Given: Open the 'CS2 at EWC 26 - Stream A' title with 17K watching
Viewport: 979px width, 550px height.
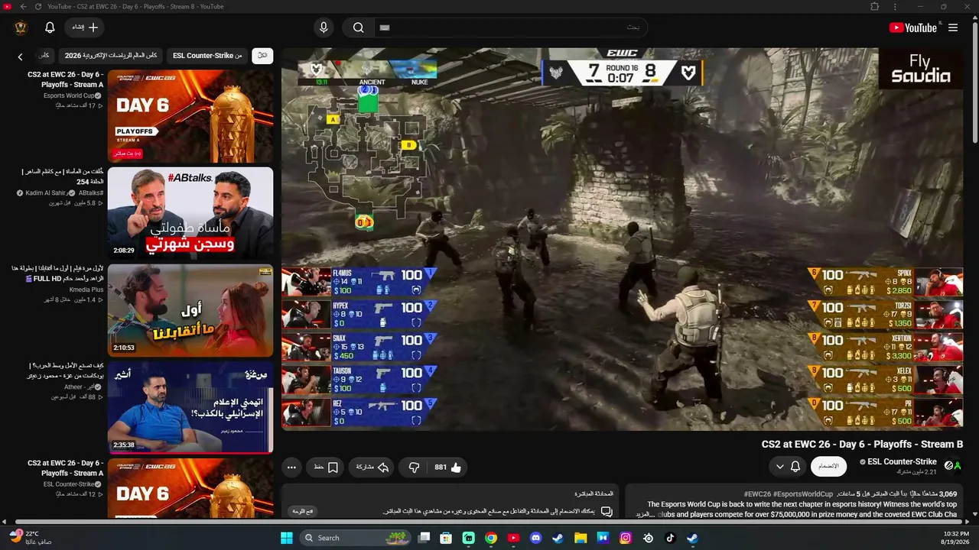Looking at the screenshot, I should pos(66,79).
